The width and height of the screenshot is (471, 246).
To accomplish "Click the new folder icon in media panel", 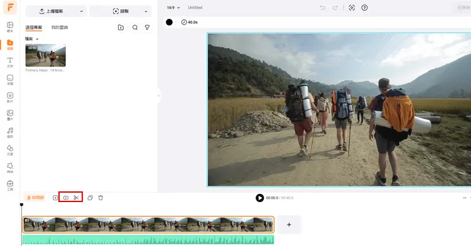I will [x=121, y=28].
